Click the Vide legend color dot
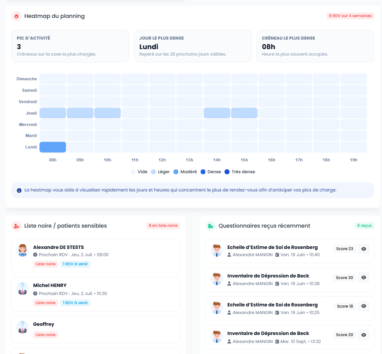The height and width of the screenshot is (354, 382). 133,172
